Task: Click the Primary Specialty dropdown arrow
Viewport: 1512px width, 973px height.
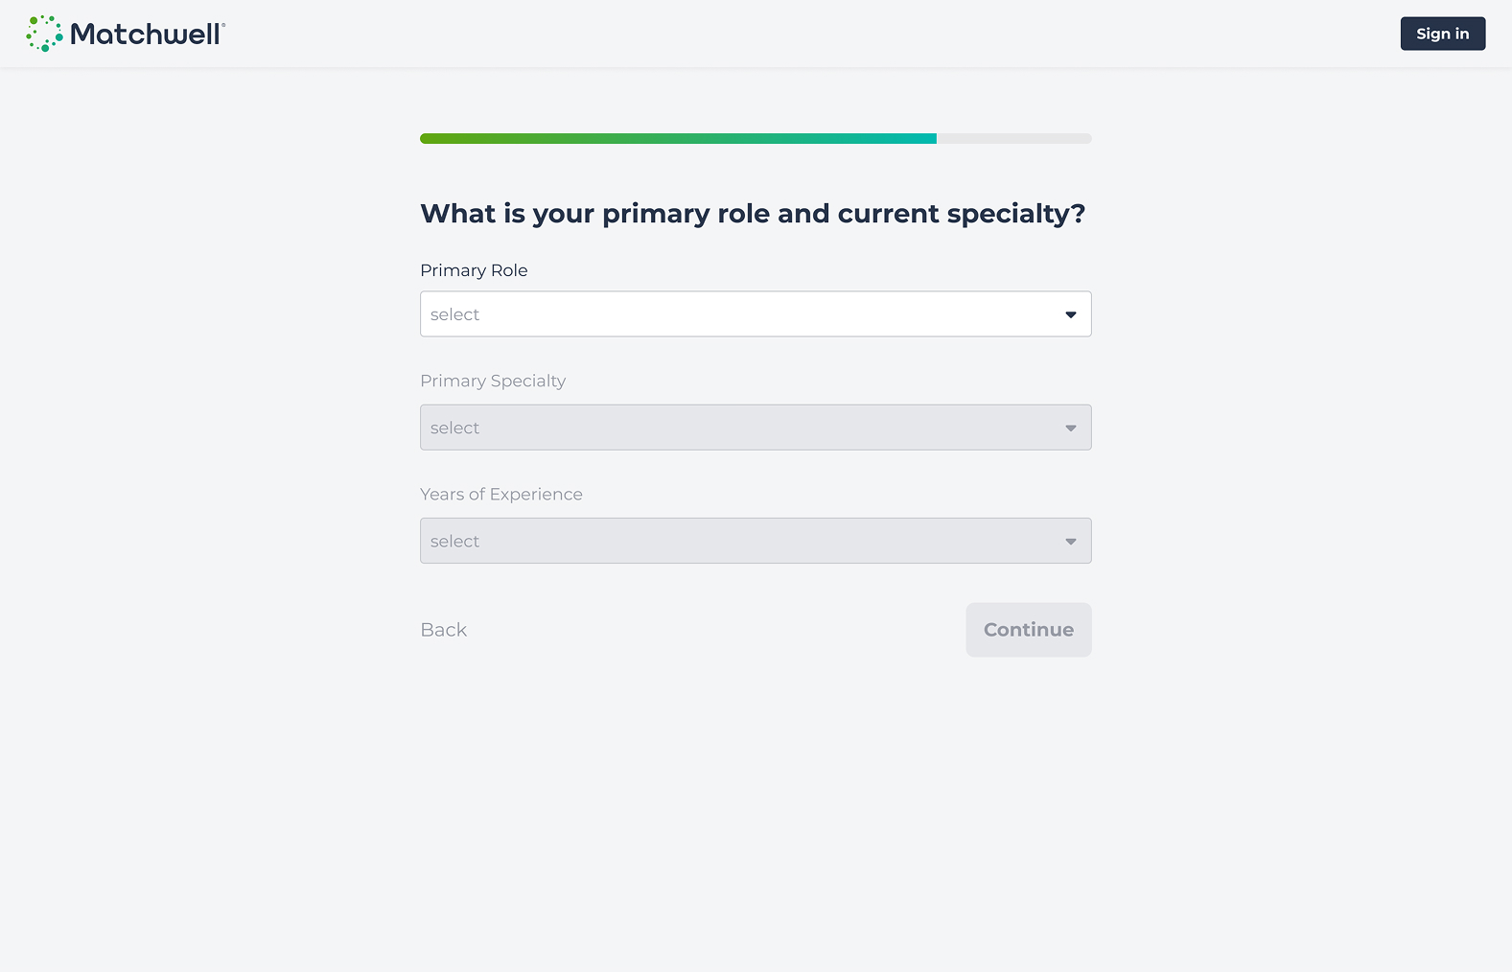Action: click(x=1070, y=428)
